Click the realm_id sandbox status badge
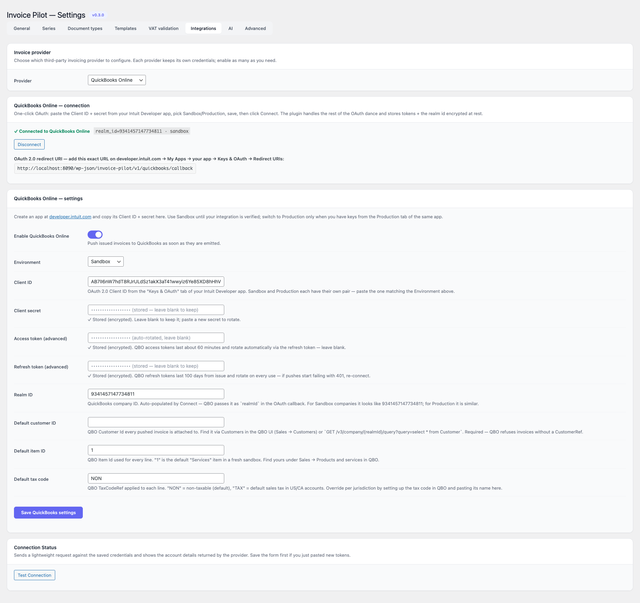640x603 pixels. click(x=142, y=131)
